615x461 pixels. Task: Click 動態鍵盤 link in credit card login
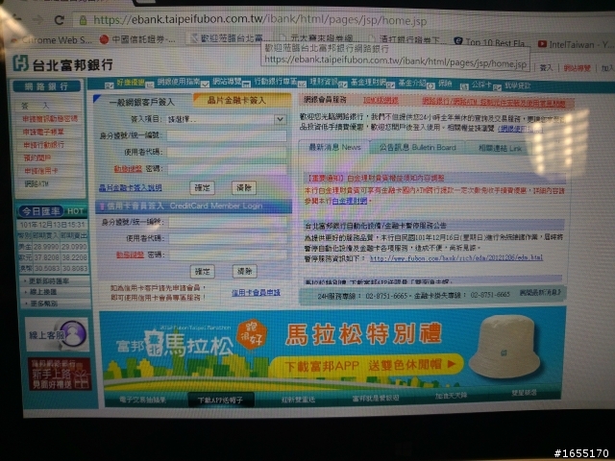(x=130, y=255)
